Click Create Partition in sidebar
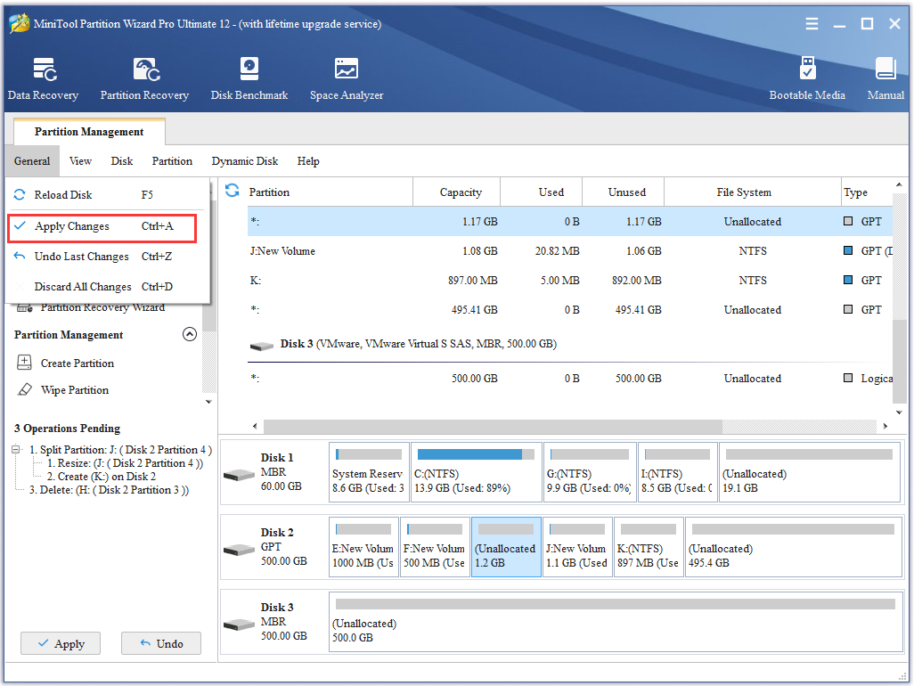 coord(78,363)
